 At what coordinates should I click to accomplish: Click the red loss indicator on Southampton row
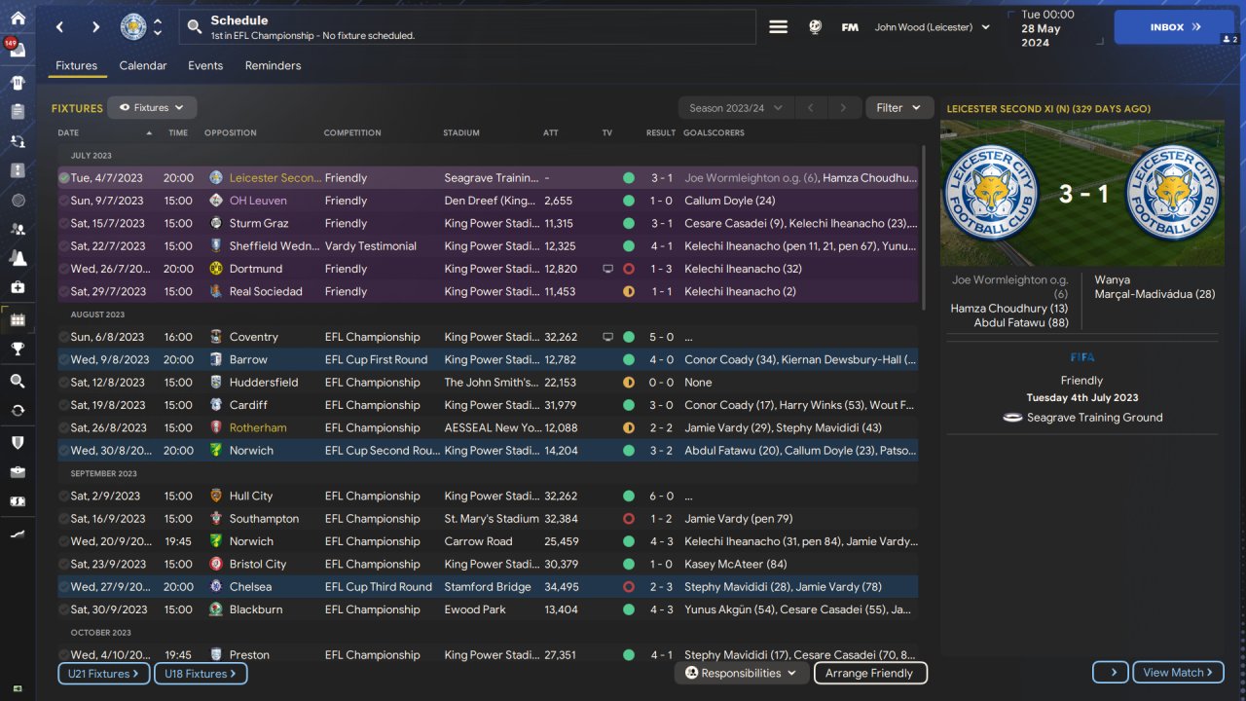pos(628,519)
